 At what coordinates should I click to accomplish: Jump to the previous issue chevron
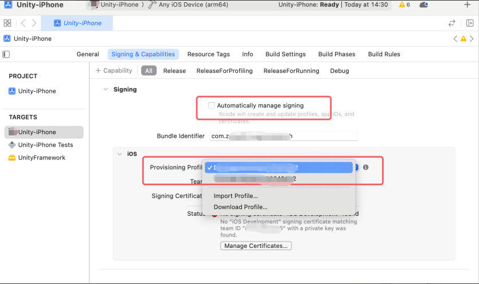pyautogui.click(x=455, y=39)
